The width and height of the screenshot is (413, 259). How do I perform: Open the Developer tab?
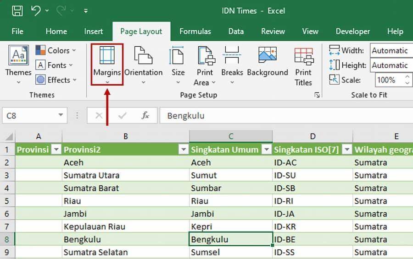coord(353,31)
